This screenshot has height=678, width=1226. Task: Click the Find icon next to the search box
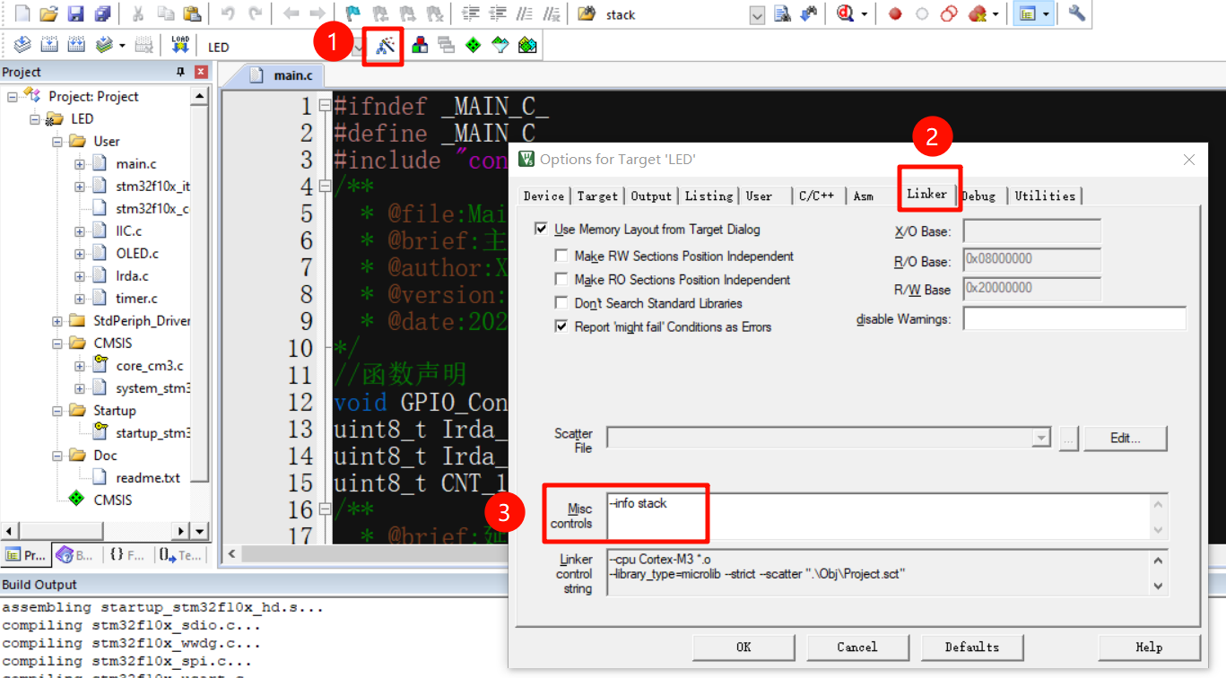click(x=783, y=13)
